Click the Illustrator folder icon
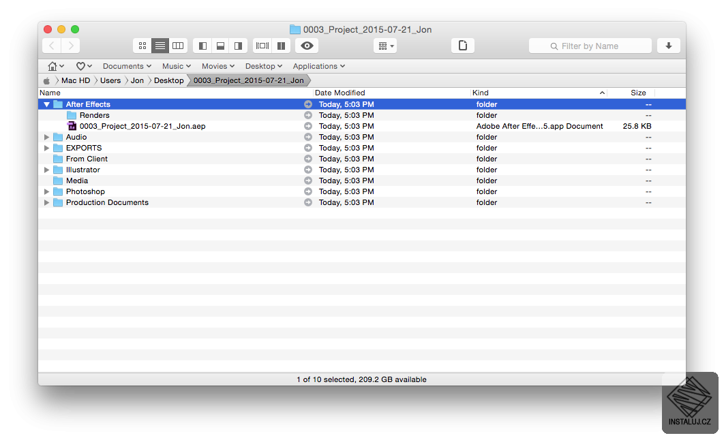 pyautogui.click(x=58, y=170)
